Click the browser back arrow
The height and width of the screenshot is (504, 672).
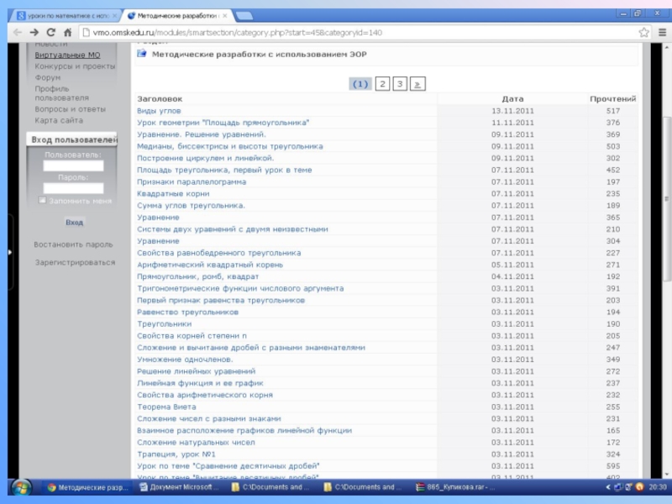tap(17, 32)
